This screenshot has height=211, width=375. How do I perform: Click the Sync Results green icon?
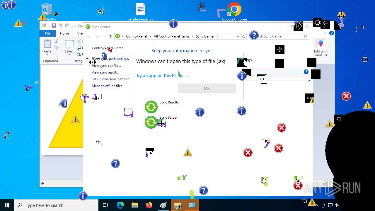pyautogui.click(x=151, y=107)
